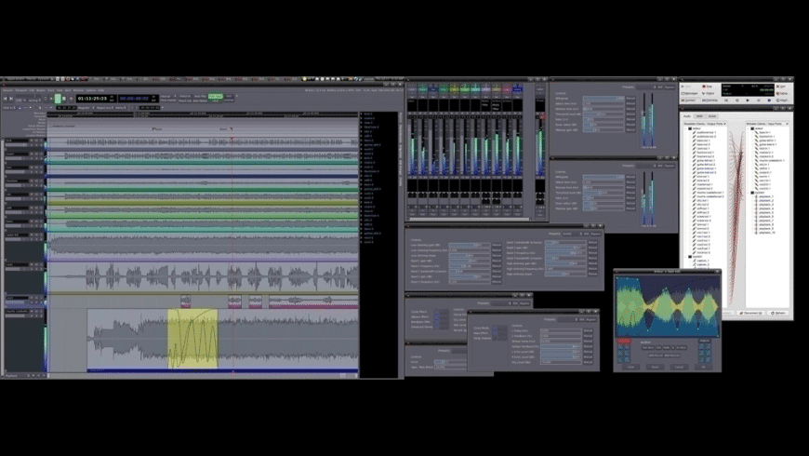
Task: Toggle Cross Mode in the delay plugin window
Action: (495, 328)
